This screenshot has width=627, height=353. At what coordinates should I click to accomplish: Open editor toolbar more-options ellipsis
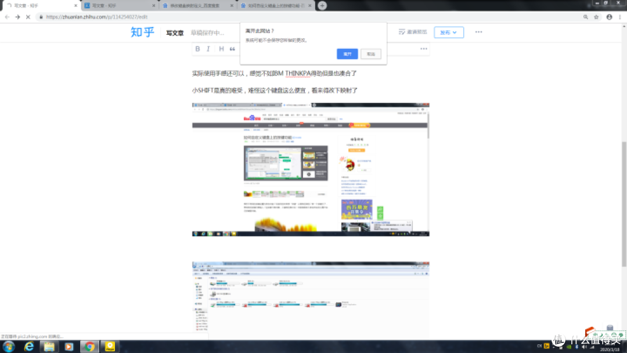424,49
